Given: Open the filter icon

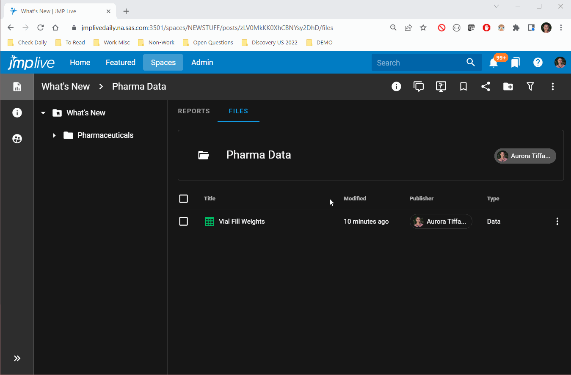Looking at the screenshot, I should point(530,87).
